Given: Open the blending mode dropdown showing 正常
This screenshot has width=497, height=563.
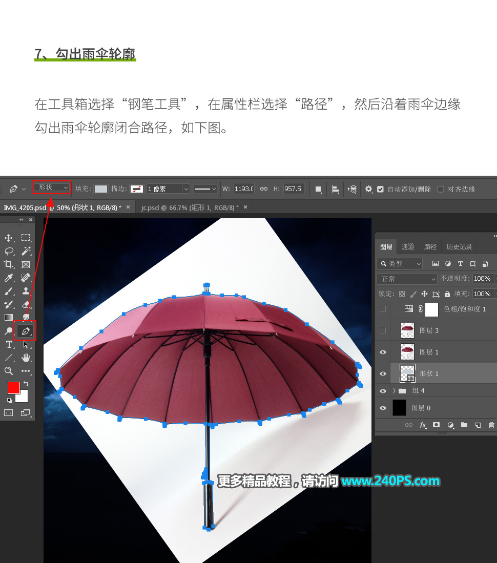Looking at the screenshot, I should (x=406, y=278).
